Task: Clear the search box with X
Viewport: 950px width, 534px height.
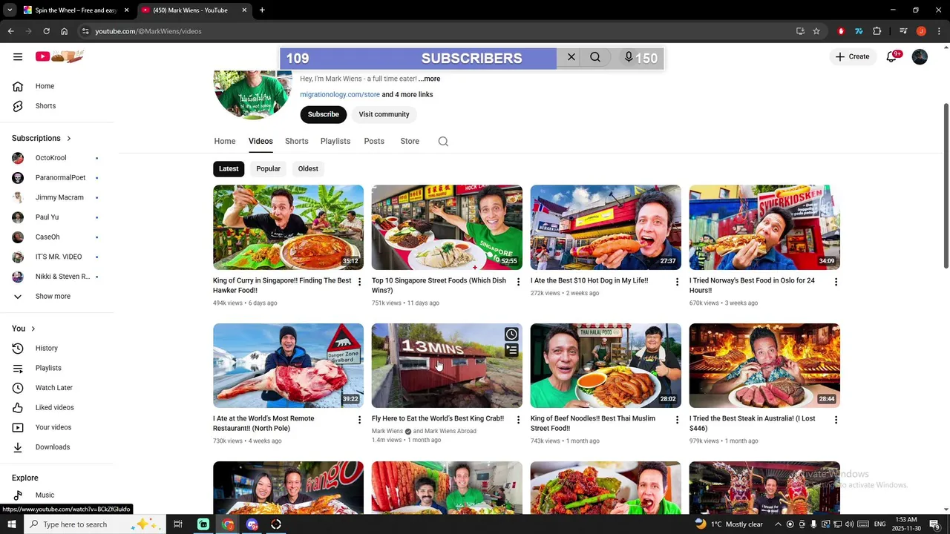Action: point(571,57)
